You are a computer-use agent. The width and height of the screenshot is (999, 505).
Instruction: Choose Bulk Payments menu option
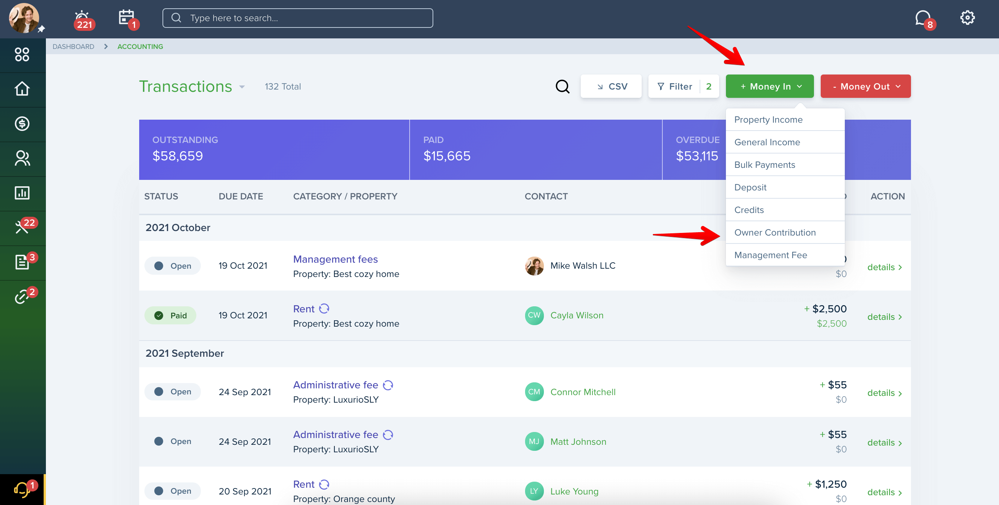(785, 164)
